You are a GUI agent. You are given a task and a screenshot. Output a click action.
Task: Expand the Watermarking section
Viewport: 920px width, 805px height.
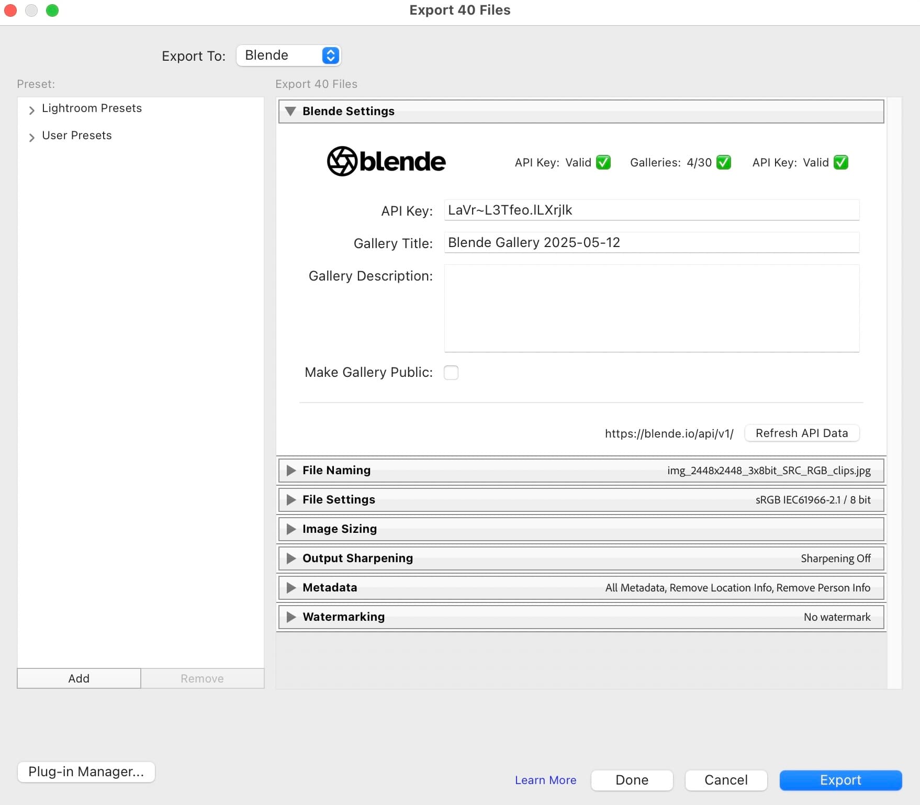pos(291,617)
